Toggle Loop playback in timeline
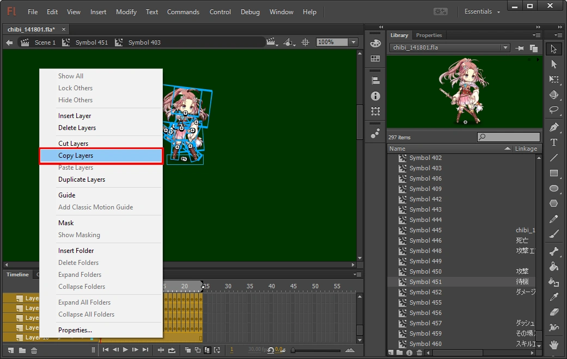The width and height of the screenshot is (567, 359). click(172, 350)
